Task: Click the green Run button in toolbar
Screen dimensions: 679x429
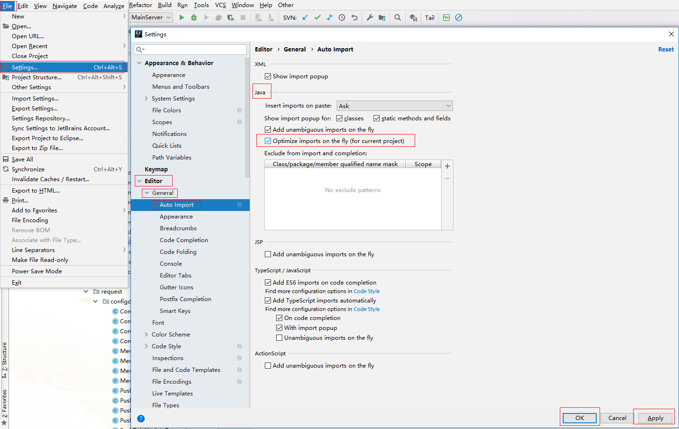Action: 182,17
